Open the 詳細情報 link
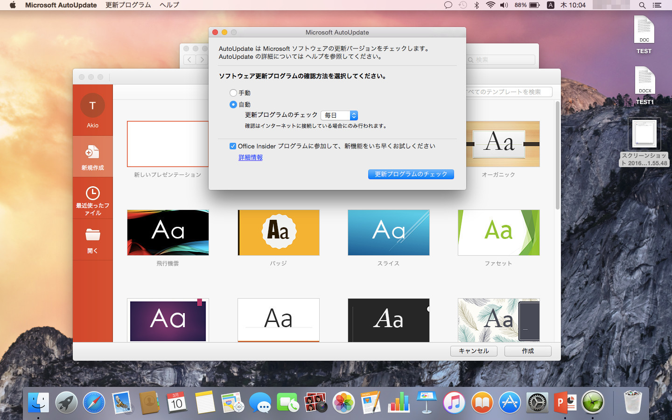 (251, 158)
